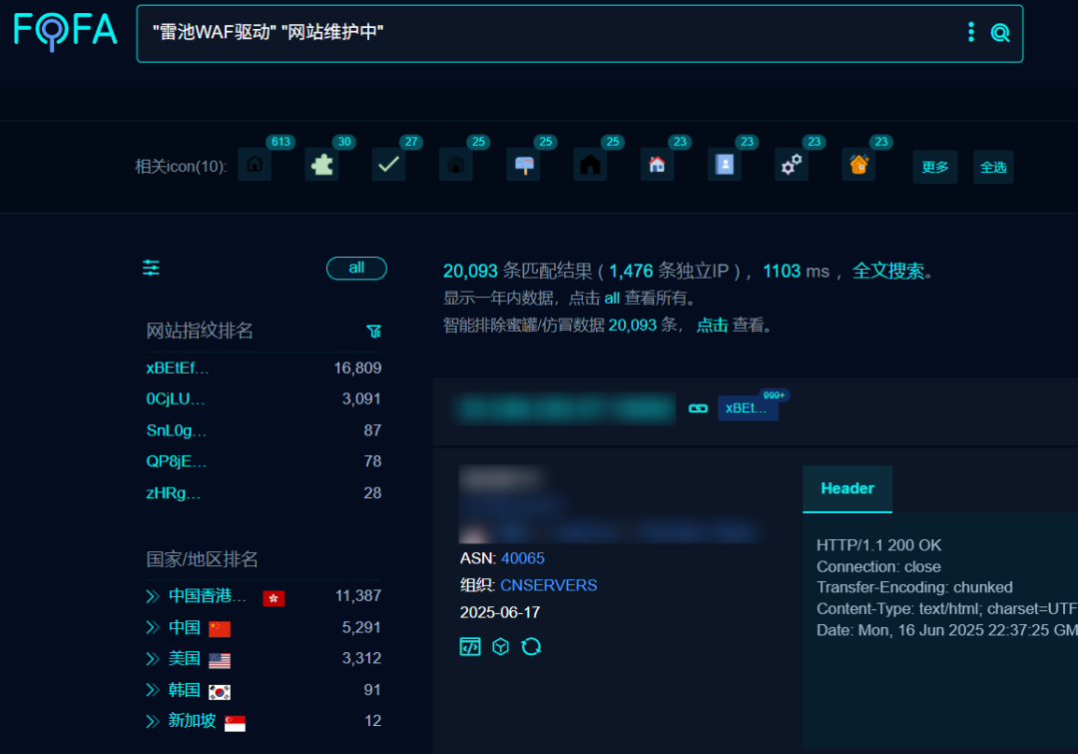Filter by SnL0g... fingerprint
1078x754 pixels.
(176, 430)
